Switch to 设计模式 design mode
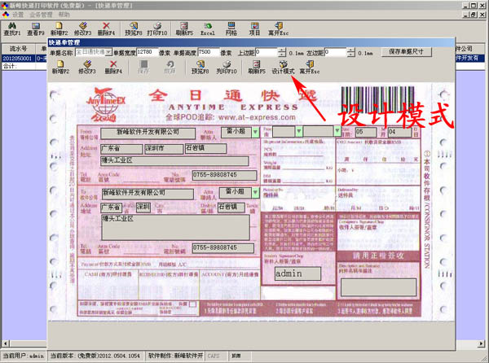 pos(283,68)
